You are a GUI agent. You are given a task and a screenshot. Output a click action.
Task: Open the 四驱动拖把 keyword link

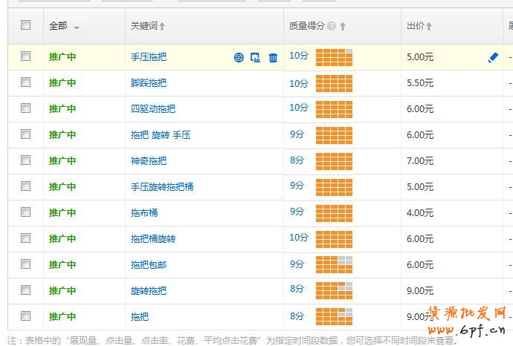pyautogui.click(x=153, y=108)
